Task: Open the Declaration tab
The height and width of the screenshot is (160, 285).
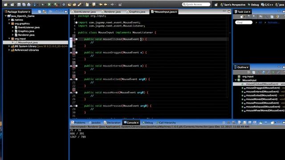Action: (x=112, y=123)
